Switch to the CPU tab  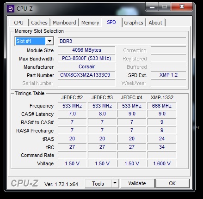(x=19, y=23)
